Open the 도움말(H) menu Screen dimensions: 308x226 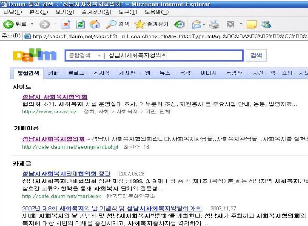click(x=157, y=12)
